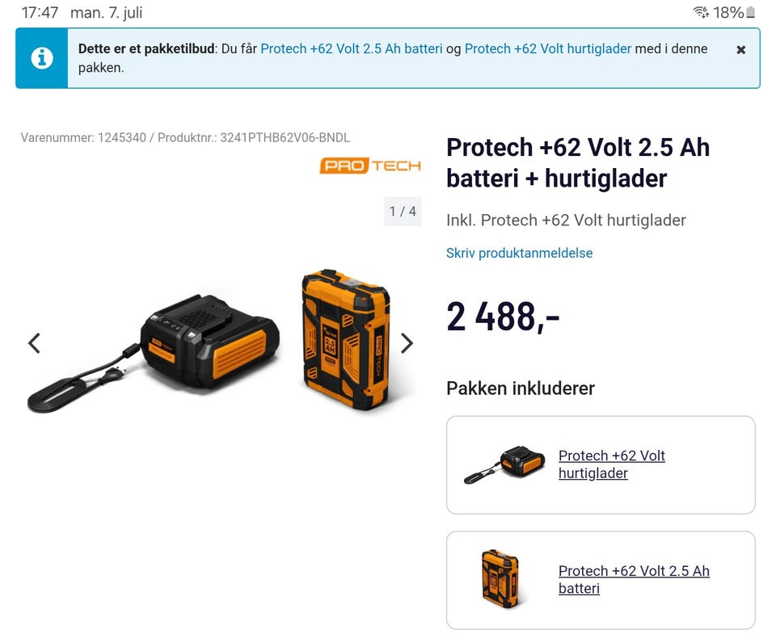Image resolution: width=776 pixels, height=634 pixels.
Task: Open Protech +62 Volt 2.5 Ah batteri package link
Action: (634, 580)
